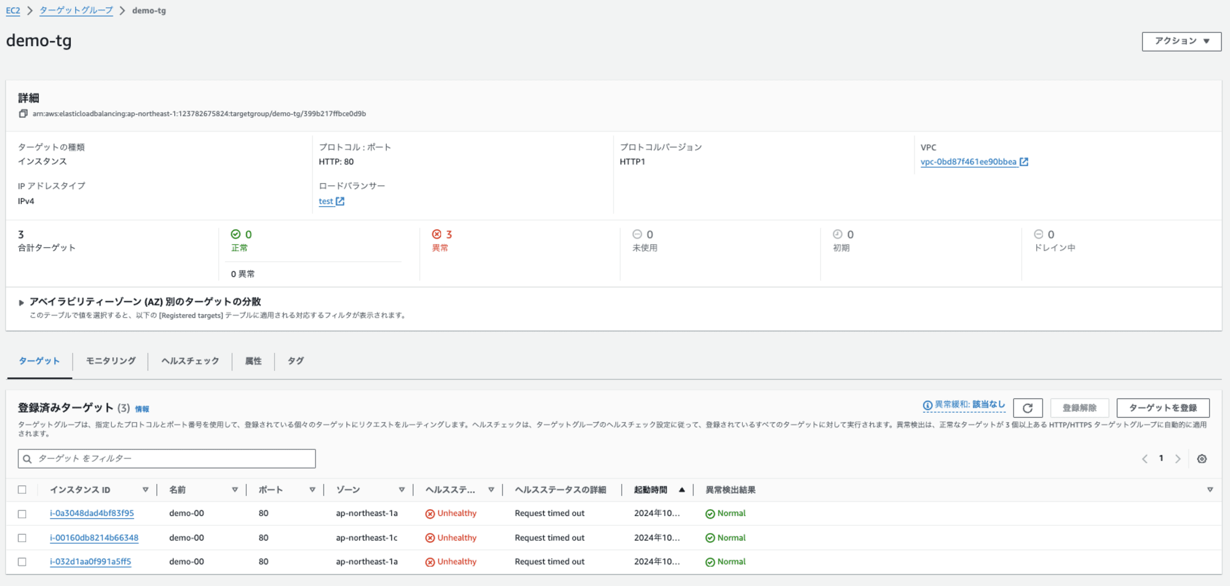
Task: Open 異常検出結果 column sort arrow
Action: coord(1210,490)
